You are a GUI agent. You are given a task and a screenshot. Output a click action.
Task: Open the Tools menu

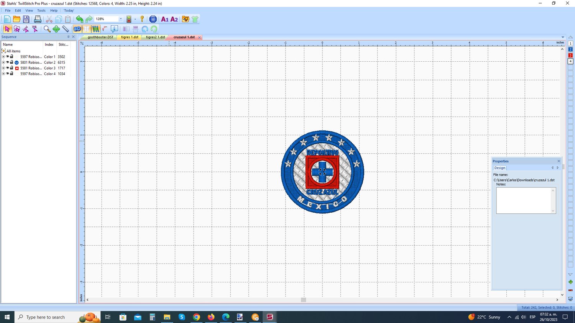click(x=41, y=11)
